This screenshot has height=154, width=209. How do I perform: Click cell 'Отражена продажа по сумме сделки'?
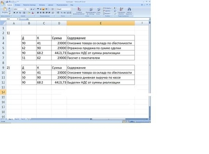[x=101, y=48]
